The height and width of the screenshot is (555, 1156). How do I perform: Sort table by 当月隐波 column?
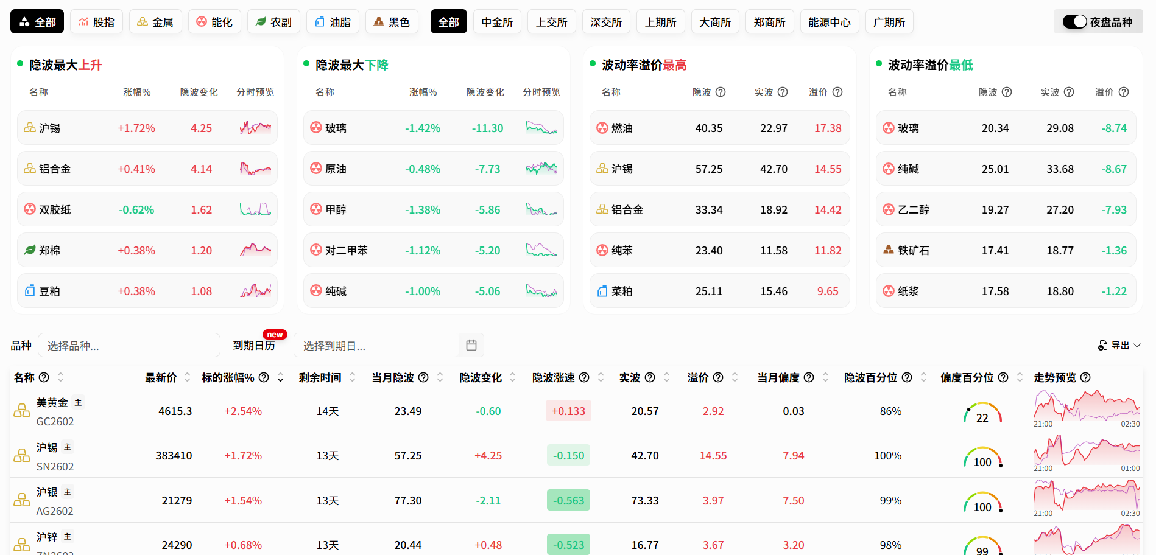(440, 377)
